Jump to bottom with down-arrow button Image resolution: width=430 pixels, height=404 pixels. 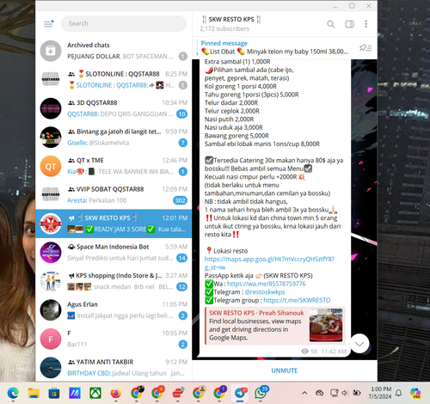click(x=359, y=344)
